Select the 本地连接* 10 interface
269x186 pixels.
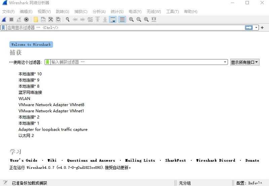30,74
